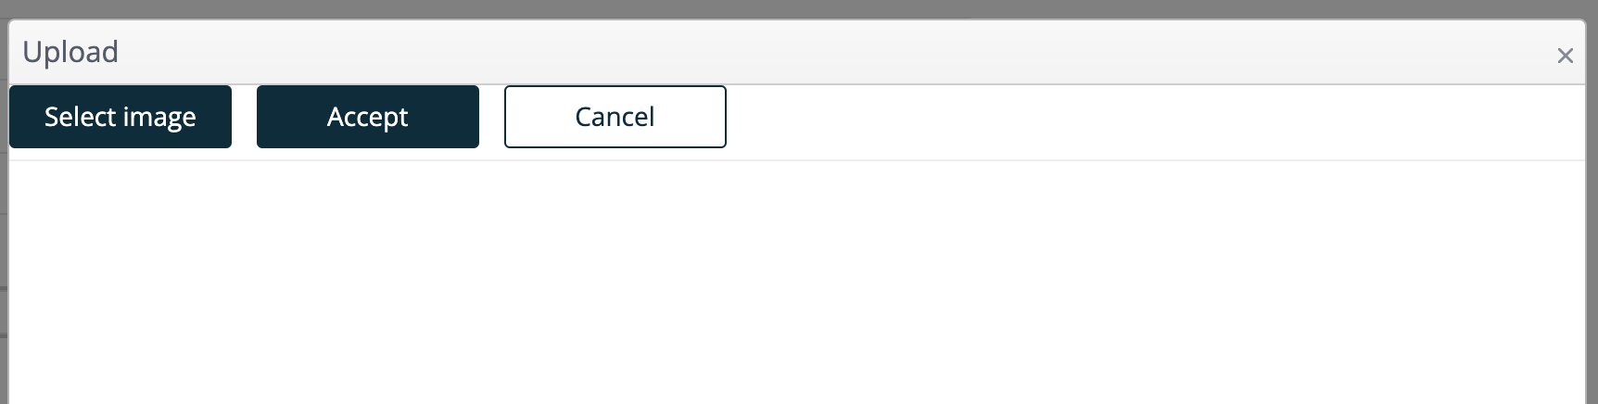The height and width of the screenshot is (404, 1598).
Task: Hit the X icon in the Upload header
Action: point(1565,56)
